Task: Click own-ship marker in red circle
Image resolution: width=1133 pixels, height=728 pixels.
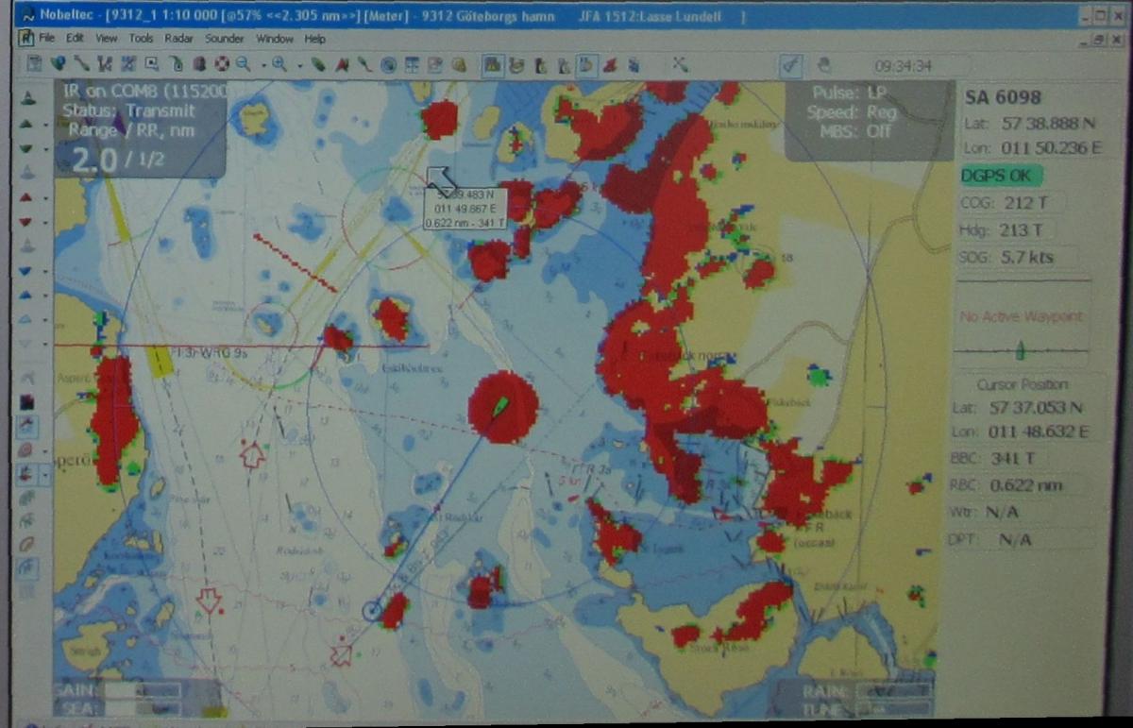Action: click(501, 406)
